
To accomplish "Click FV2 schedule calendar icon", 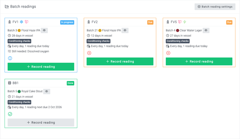I will [x=88, y=46].
